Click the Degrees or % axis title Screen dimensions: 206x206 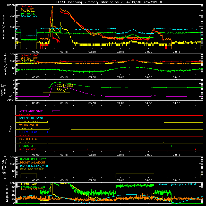coord(7,193)
